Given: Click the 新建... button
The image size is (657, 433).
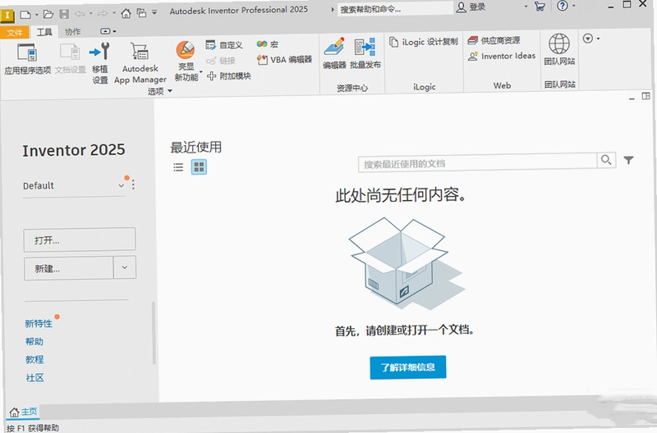Looking at the screenshot, I should 69,268.
